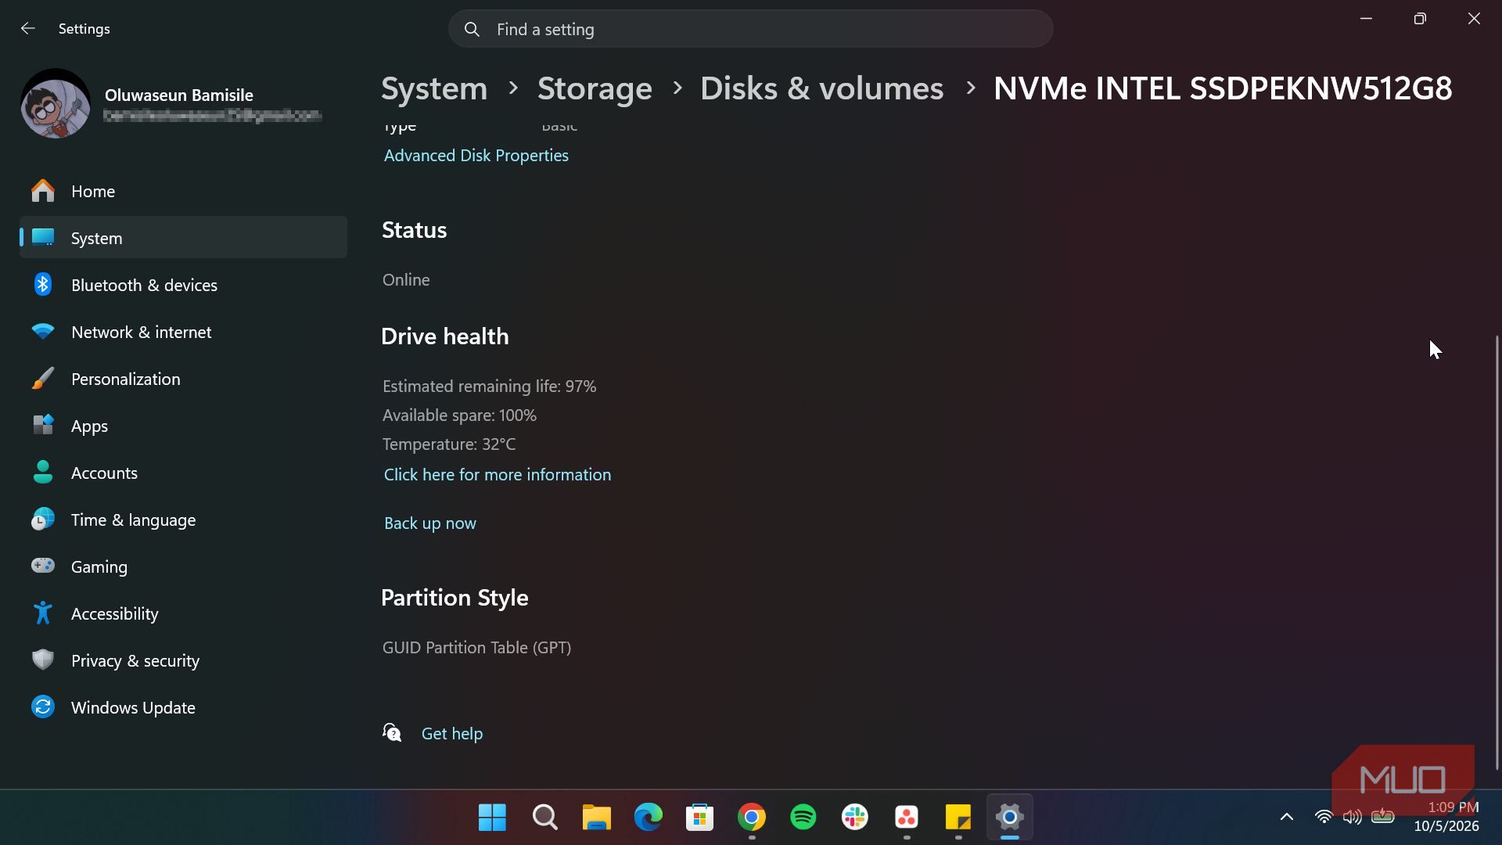Click the search magnifier icon in Find a setting

pos(472,30)
